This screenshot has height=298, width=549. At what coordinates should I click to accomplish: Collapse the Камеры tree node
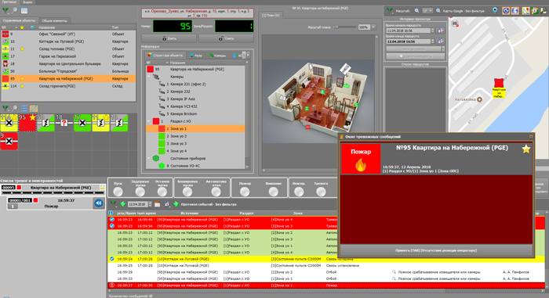point(149,77)
